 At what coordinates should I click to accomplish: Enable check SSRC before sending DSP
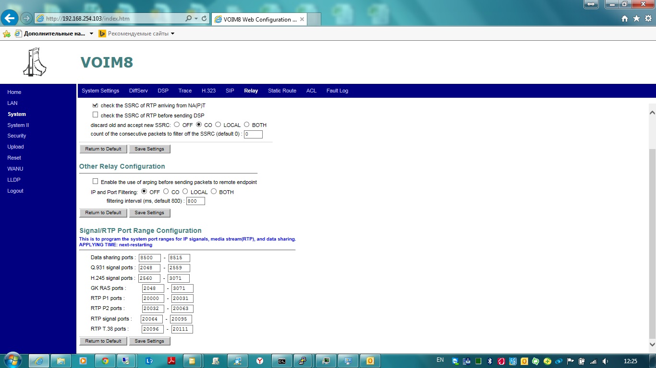(x=95, y=115)
